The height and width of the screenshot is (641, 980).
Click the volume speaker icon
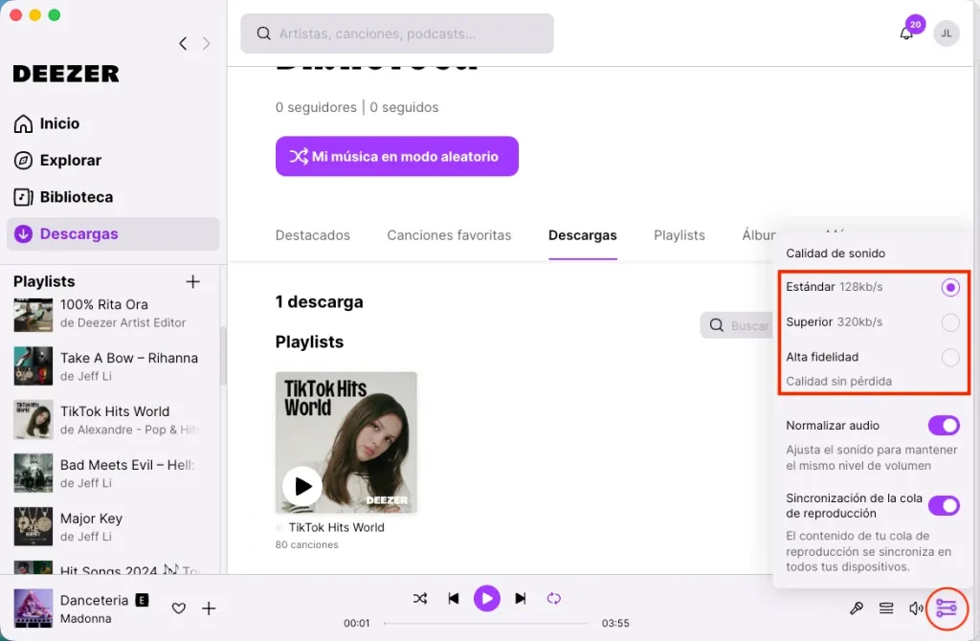(x=916, y=608)
